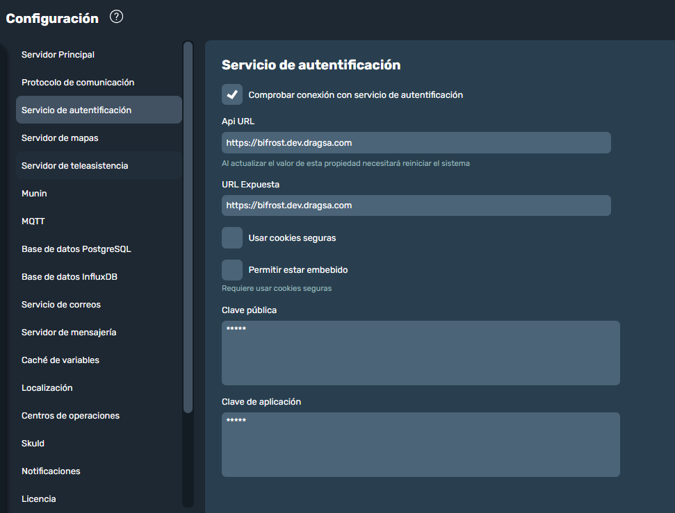
Task: Open the Notificaciones section
Action: tap(99, 471)
